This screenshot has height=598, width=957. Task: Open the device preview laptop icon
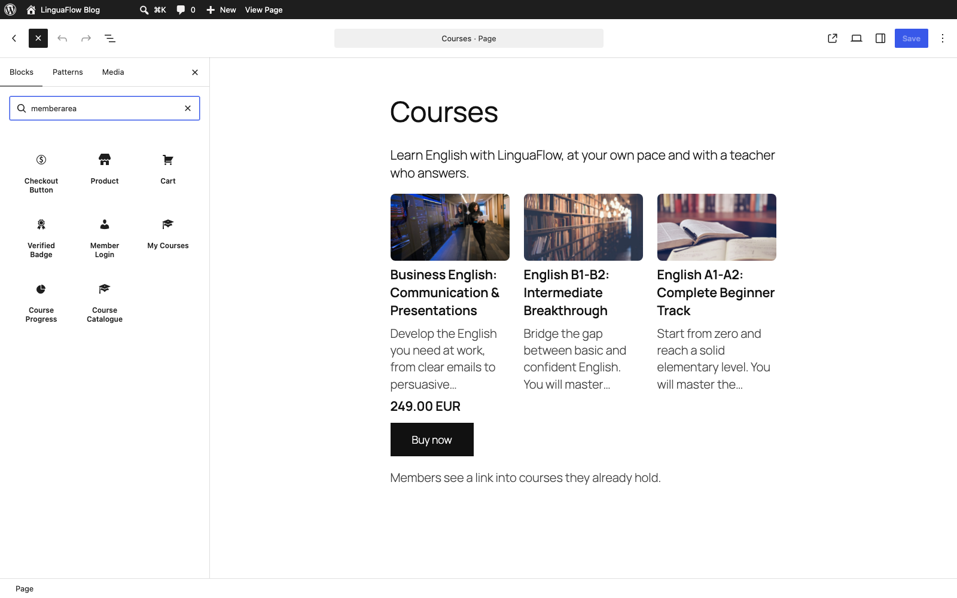[857, 38]
